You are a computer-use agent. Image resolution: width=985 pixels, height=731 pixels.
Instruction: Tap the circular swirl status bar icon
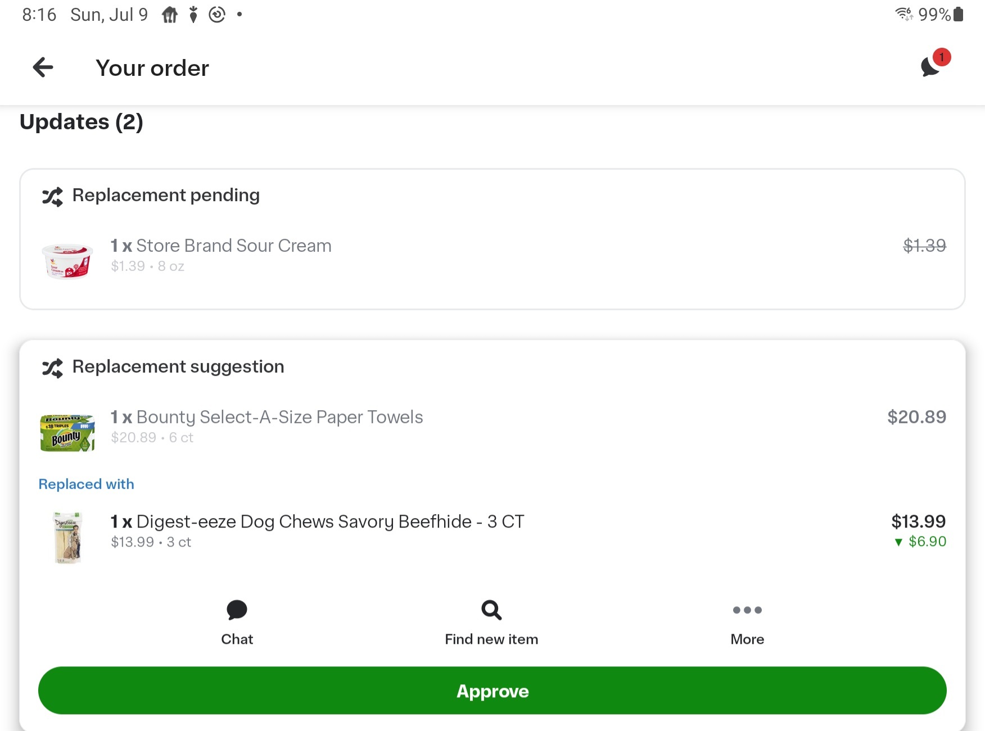[217, 15]
